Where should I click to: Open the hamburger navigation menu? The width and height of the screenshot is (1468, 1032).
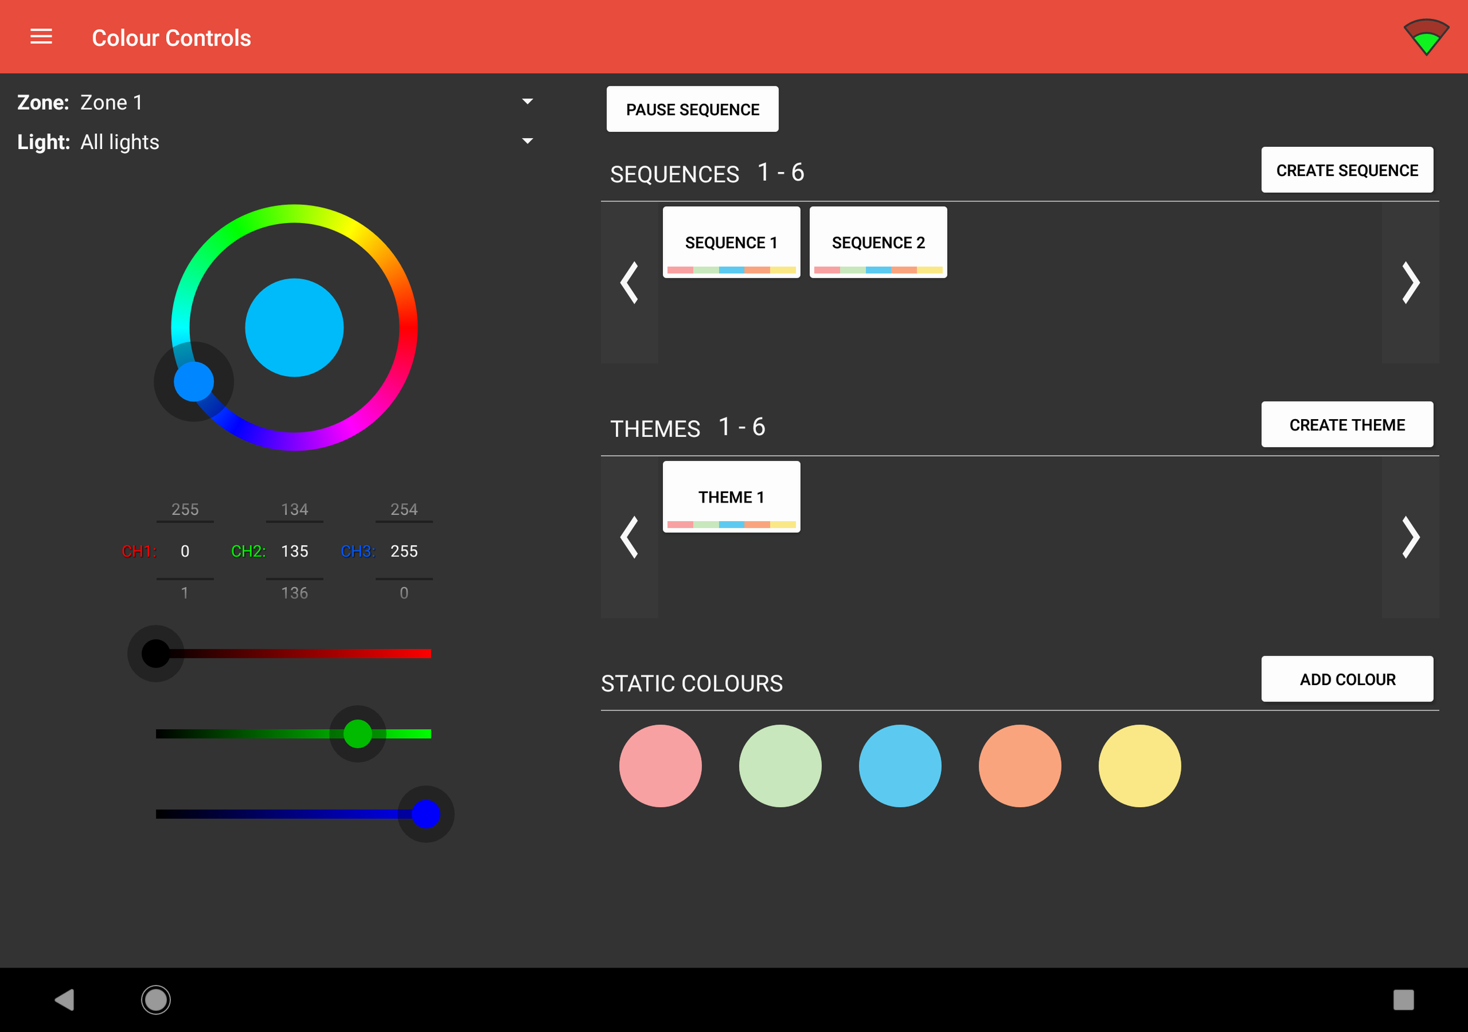tap(41, 37)
